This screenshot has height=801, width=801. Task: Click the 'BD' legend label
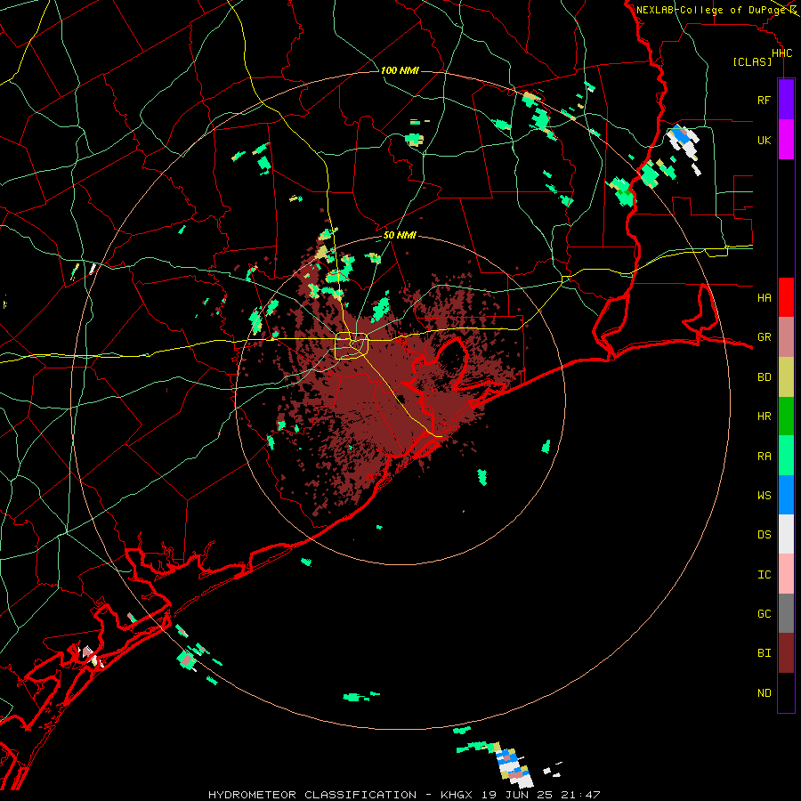pyautogui.click(x=764, y=377)
